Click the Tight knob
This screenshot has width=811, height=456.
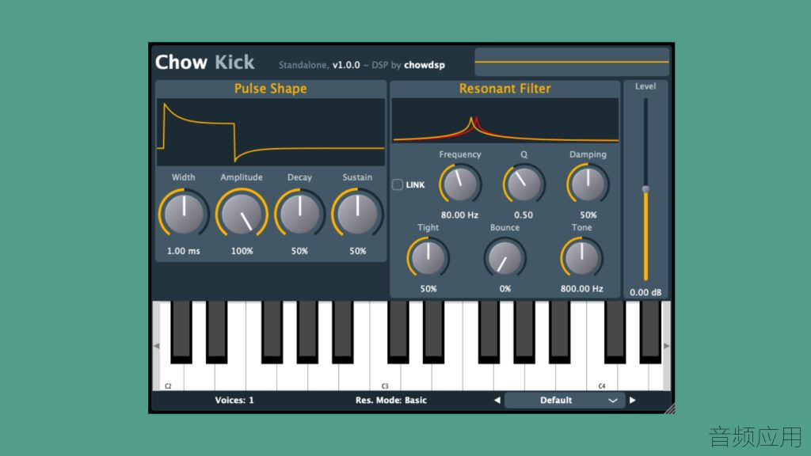tap(428, 257)
